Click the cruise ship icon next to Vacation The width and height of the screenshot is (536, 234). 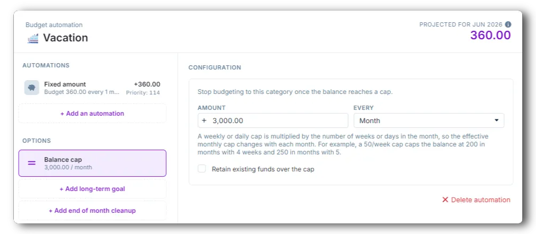pyautogui.click(x=33, y=38)
